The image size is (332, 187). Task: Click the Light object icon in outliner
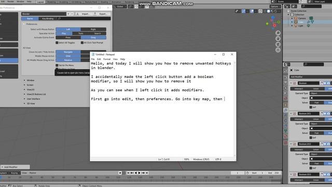(296, 25)
